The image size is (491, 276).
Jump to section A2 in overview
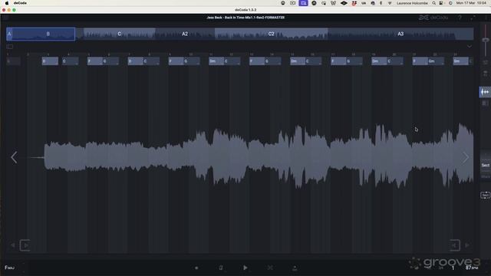point(185,34)
